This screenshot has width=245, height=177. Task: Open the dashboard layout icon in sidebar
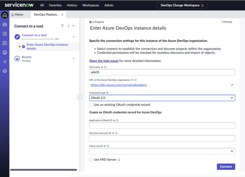tap(5, 34)
